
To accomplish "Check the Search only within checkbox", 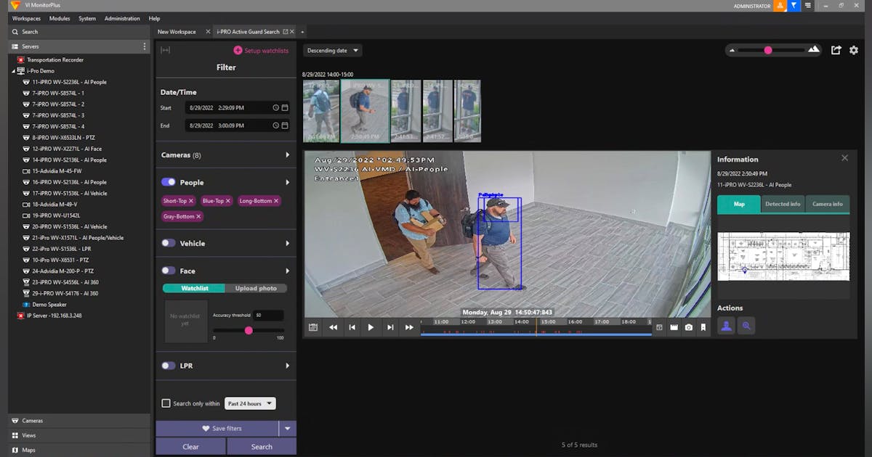I will [166, 403].
